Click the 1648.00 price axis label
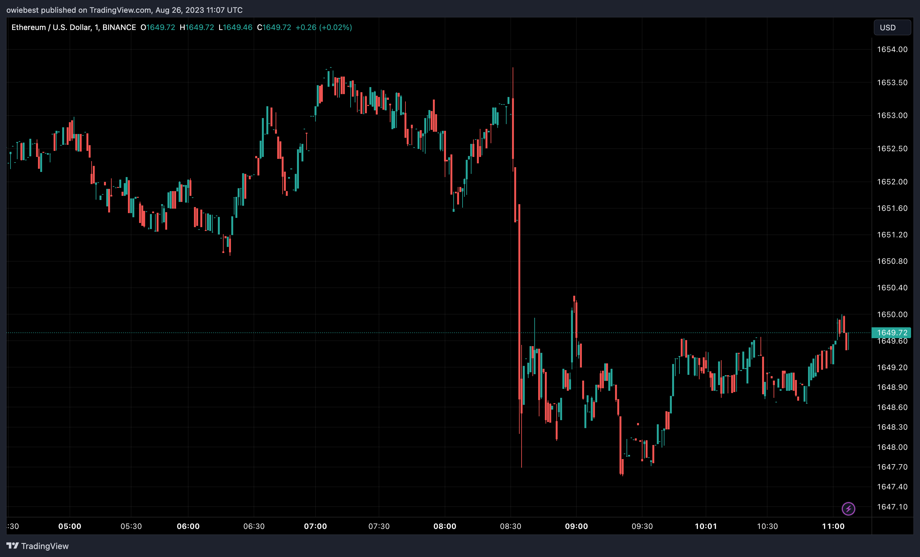This screenshot has height=557, width=920. (x=892, y=447)
